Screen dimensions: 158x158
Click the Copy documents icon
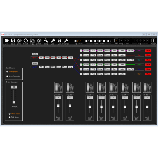click(x=32, y=41)
